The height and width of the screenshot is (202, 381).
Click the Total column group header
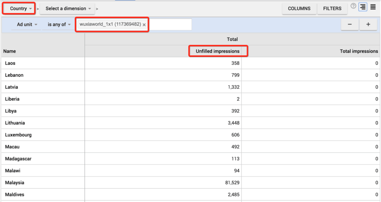click(232, 39)
